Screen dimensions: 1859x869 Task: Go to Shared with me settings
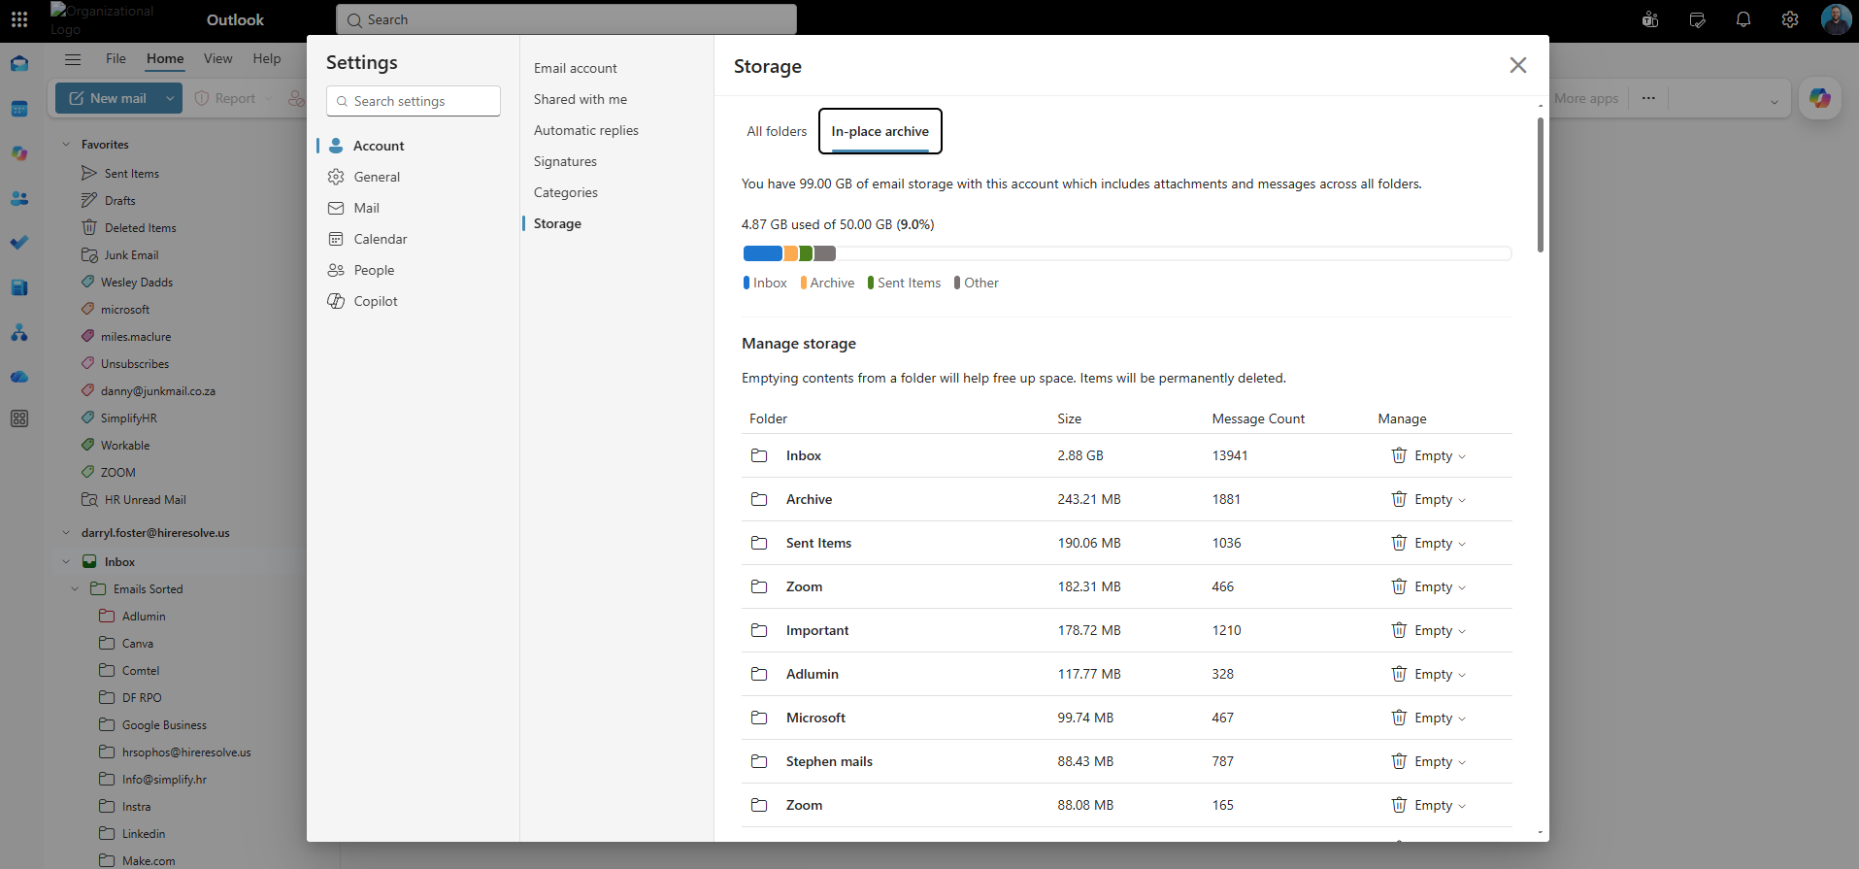pyautogui.click(x=581, y=99)
